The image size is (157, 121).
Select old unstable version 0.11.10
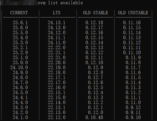pos(132,52)
